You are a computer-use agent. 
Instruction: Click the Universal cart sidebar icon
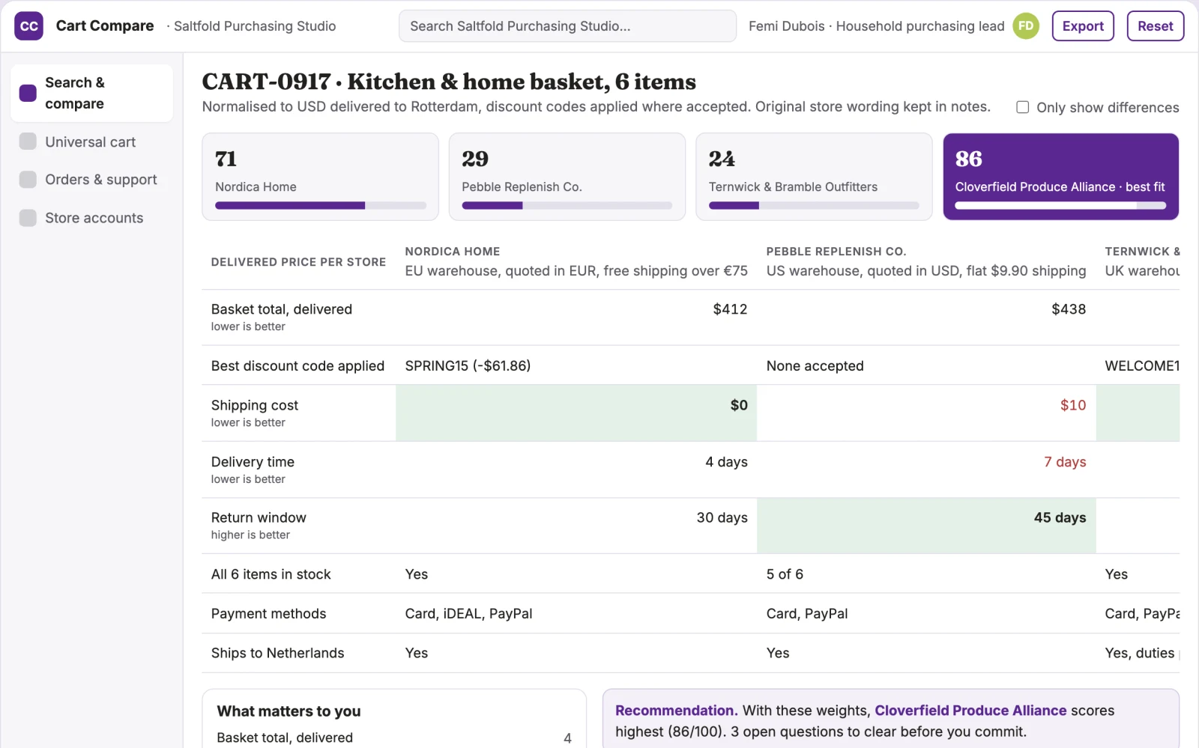[x=28, y=142]
